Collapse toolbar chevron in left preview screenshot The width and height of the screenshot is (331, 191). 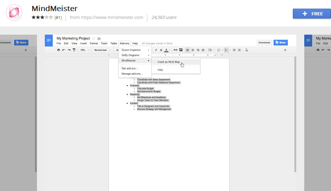(x=26, y=50)
